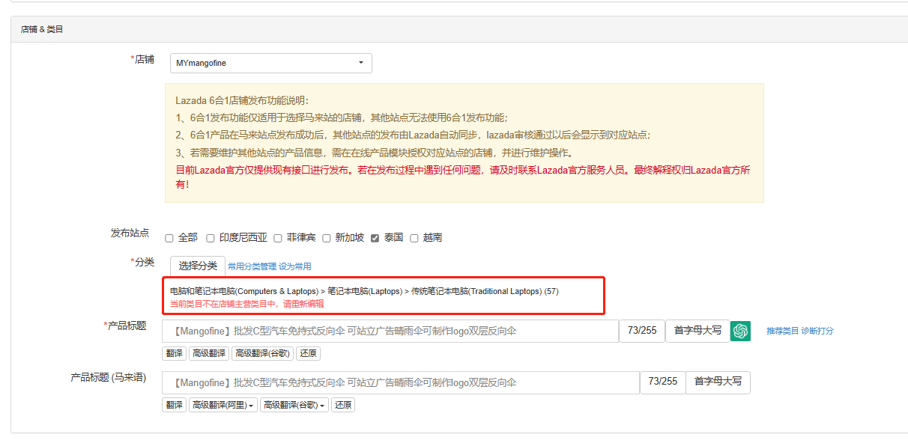Screen dimensions: 908x443
Task: Click the 店铺 & 类目 section header
Action: (x=42, y=29)
